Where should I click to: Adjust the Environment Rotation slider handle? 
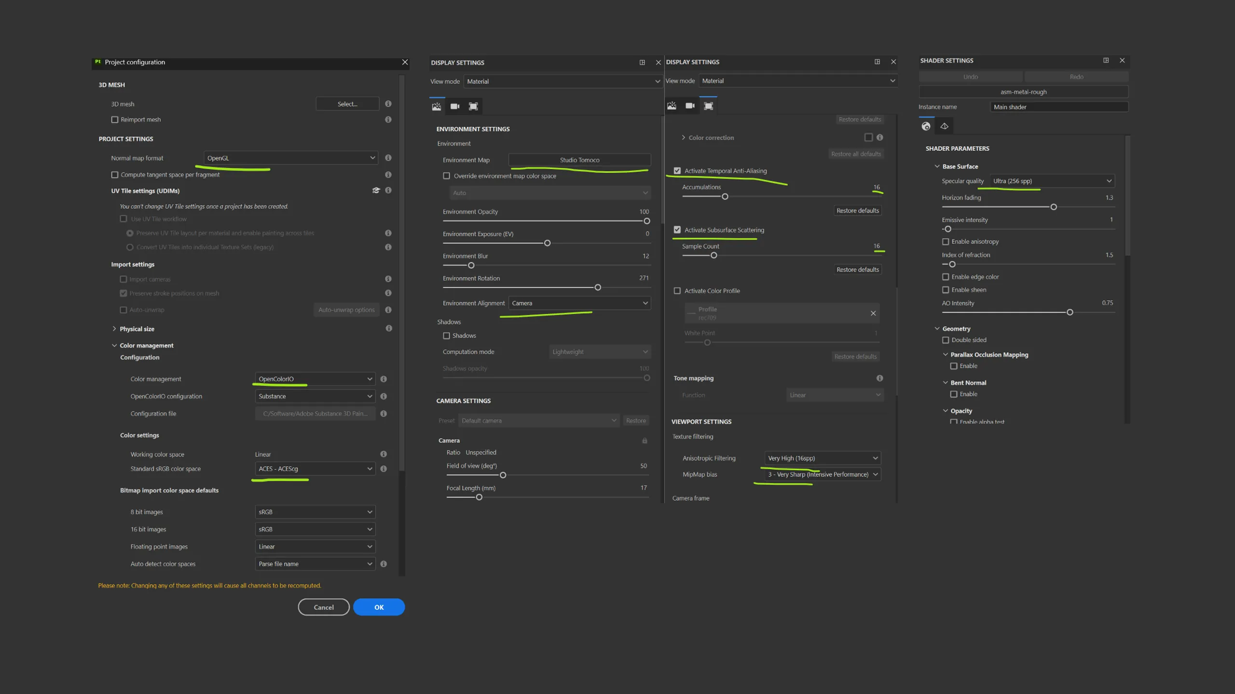598,288
